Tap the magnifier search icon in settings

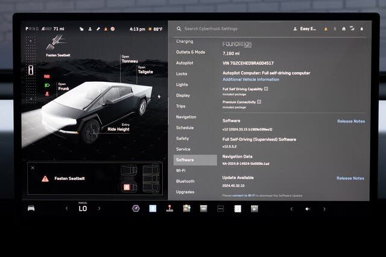[179, 29]
